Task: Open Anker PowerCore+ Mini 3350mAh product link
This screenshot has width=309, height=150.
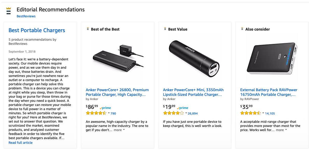Action: pos(193,92)
